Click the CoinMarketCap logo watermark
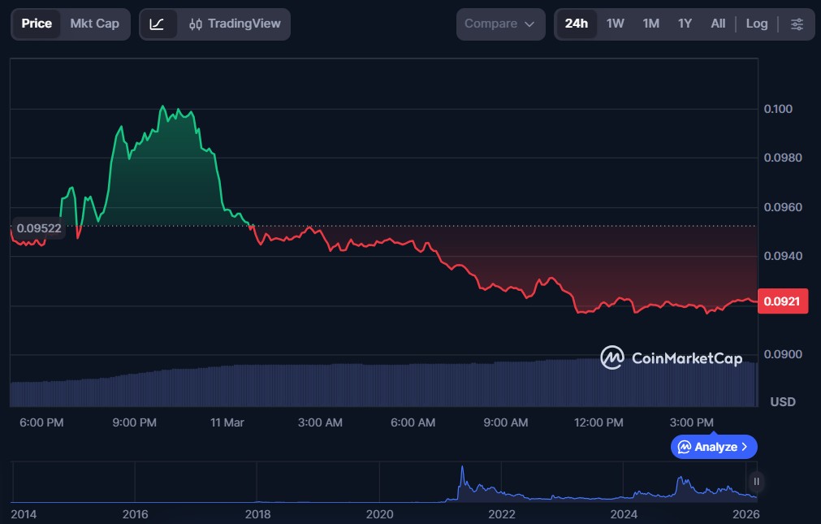Image resolution: width=821 pixels, height=524 pixels. click(671, 358)
